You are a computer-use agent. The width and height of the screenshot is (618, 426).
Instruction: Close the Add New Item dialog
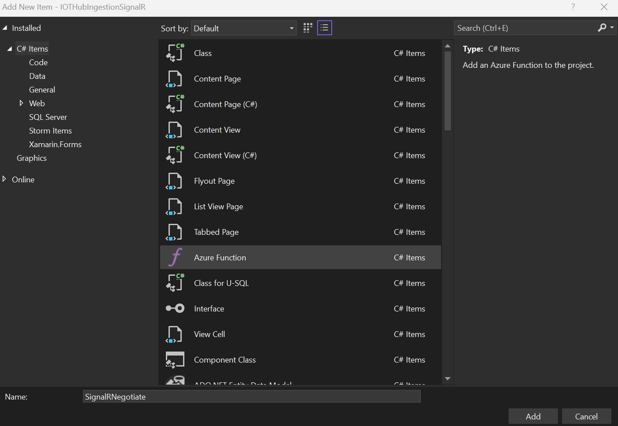[x=604, y=7]
